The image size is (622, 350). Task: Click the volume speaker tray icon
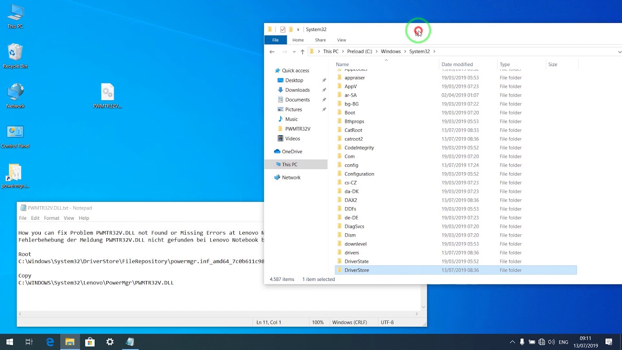552,342
